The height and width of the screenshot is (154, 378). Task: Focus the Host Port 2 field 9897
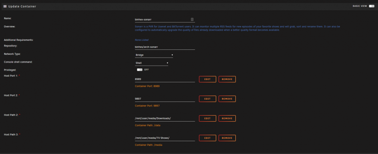(165, 99)
